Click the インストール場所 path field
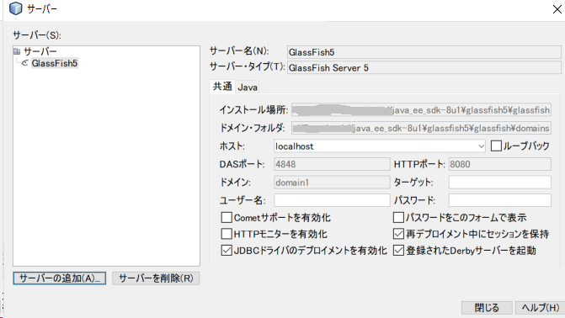 [x=421, y=110]
